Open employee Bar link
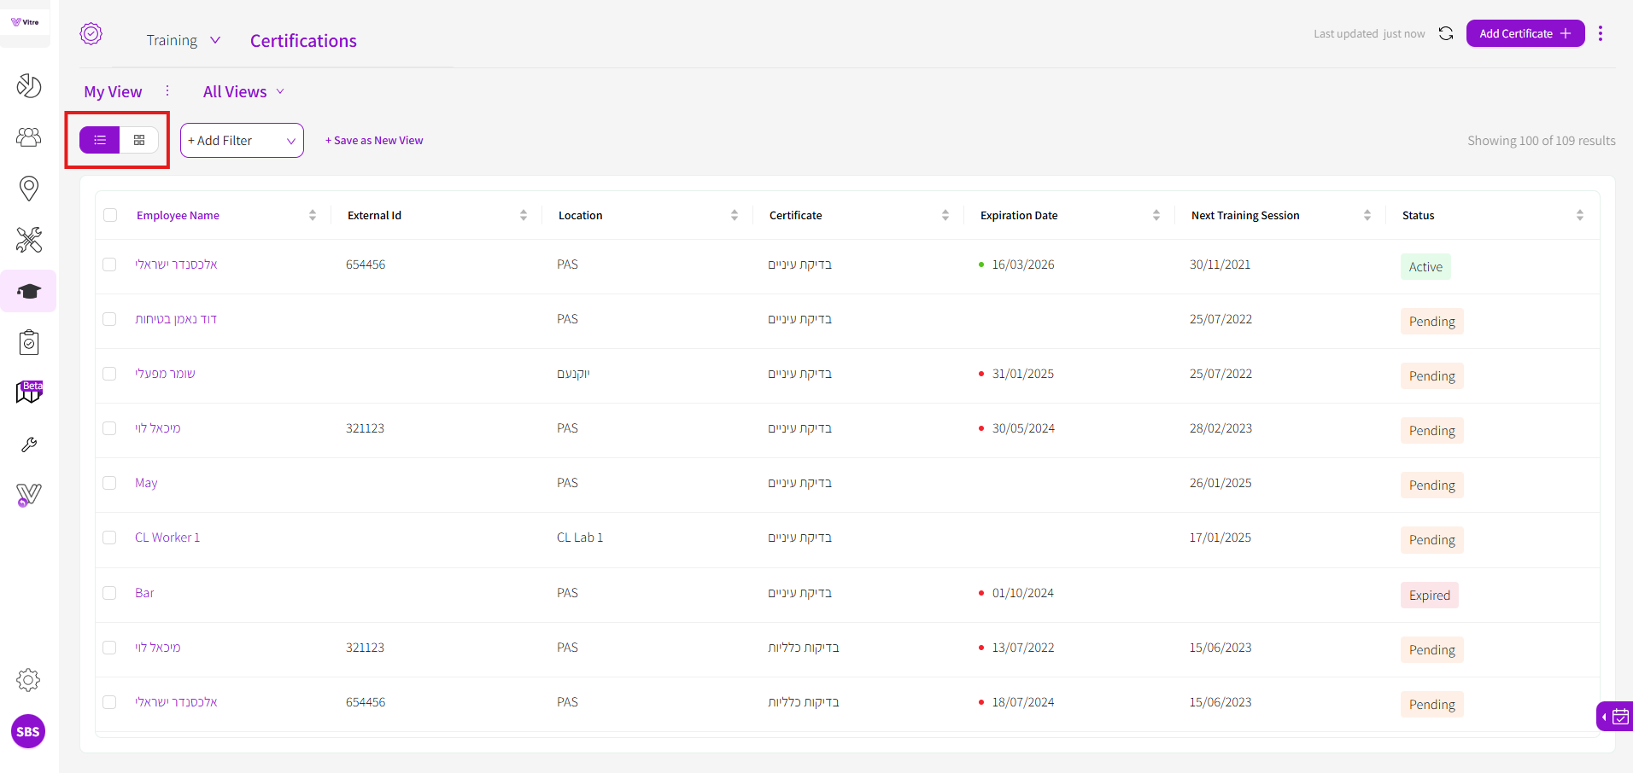The width and height of the screenshot is (1633, 773). 144,593
